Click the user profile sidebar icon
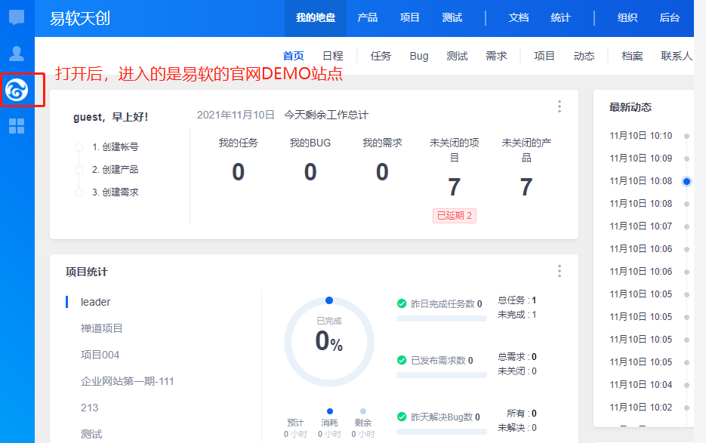This screenshot has height=443, width=706. point(17,54)
